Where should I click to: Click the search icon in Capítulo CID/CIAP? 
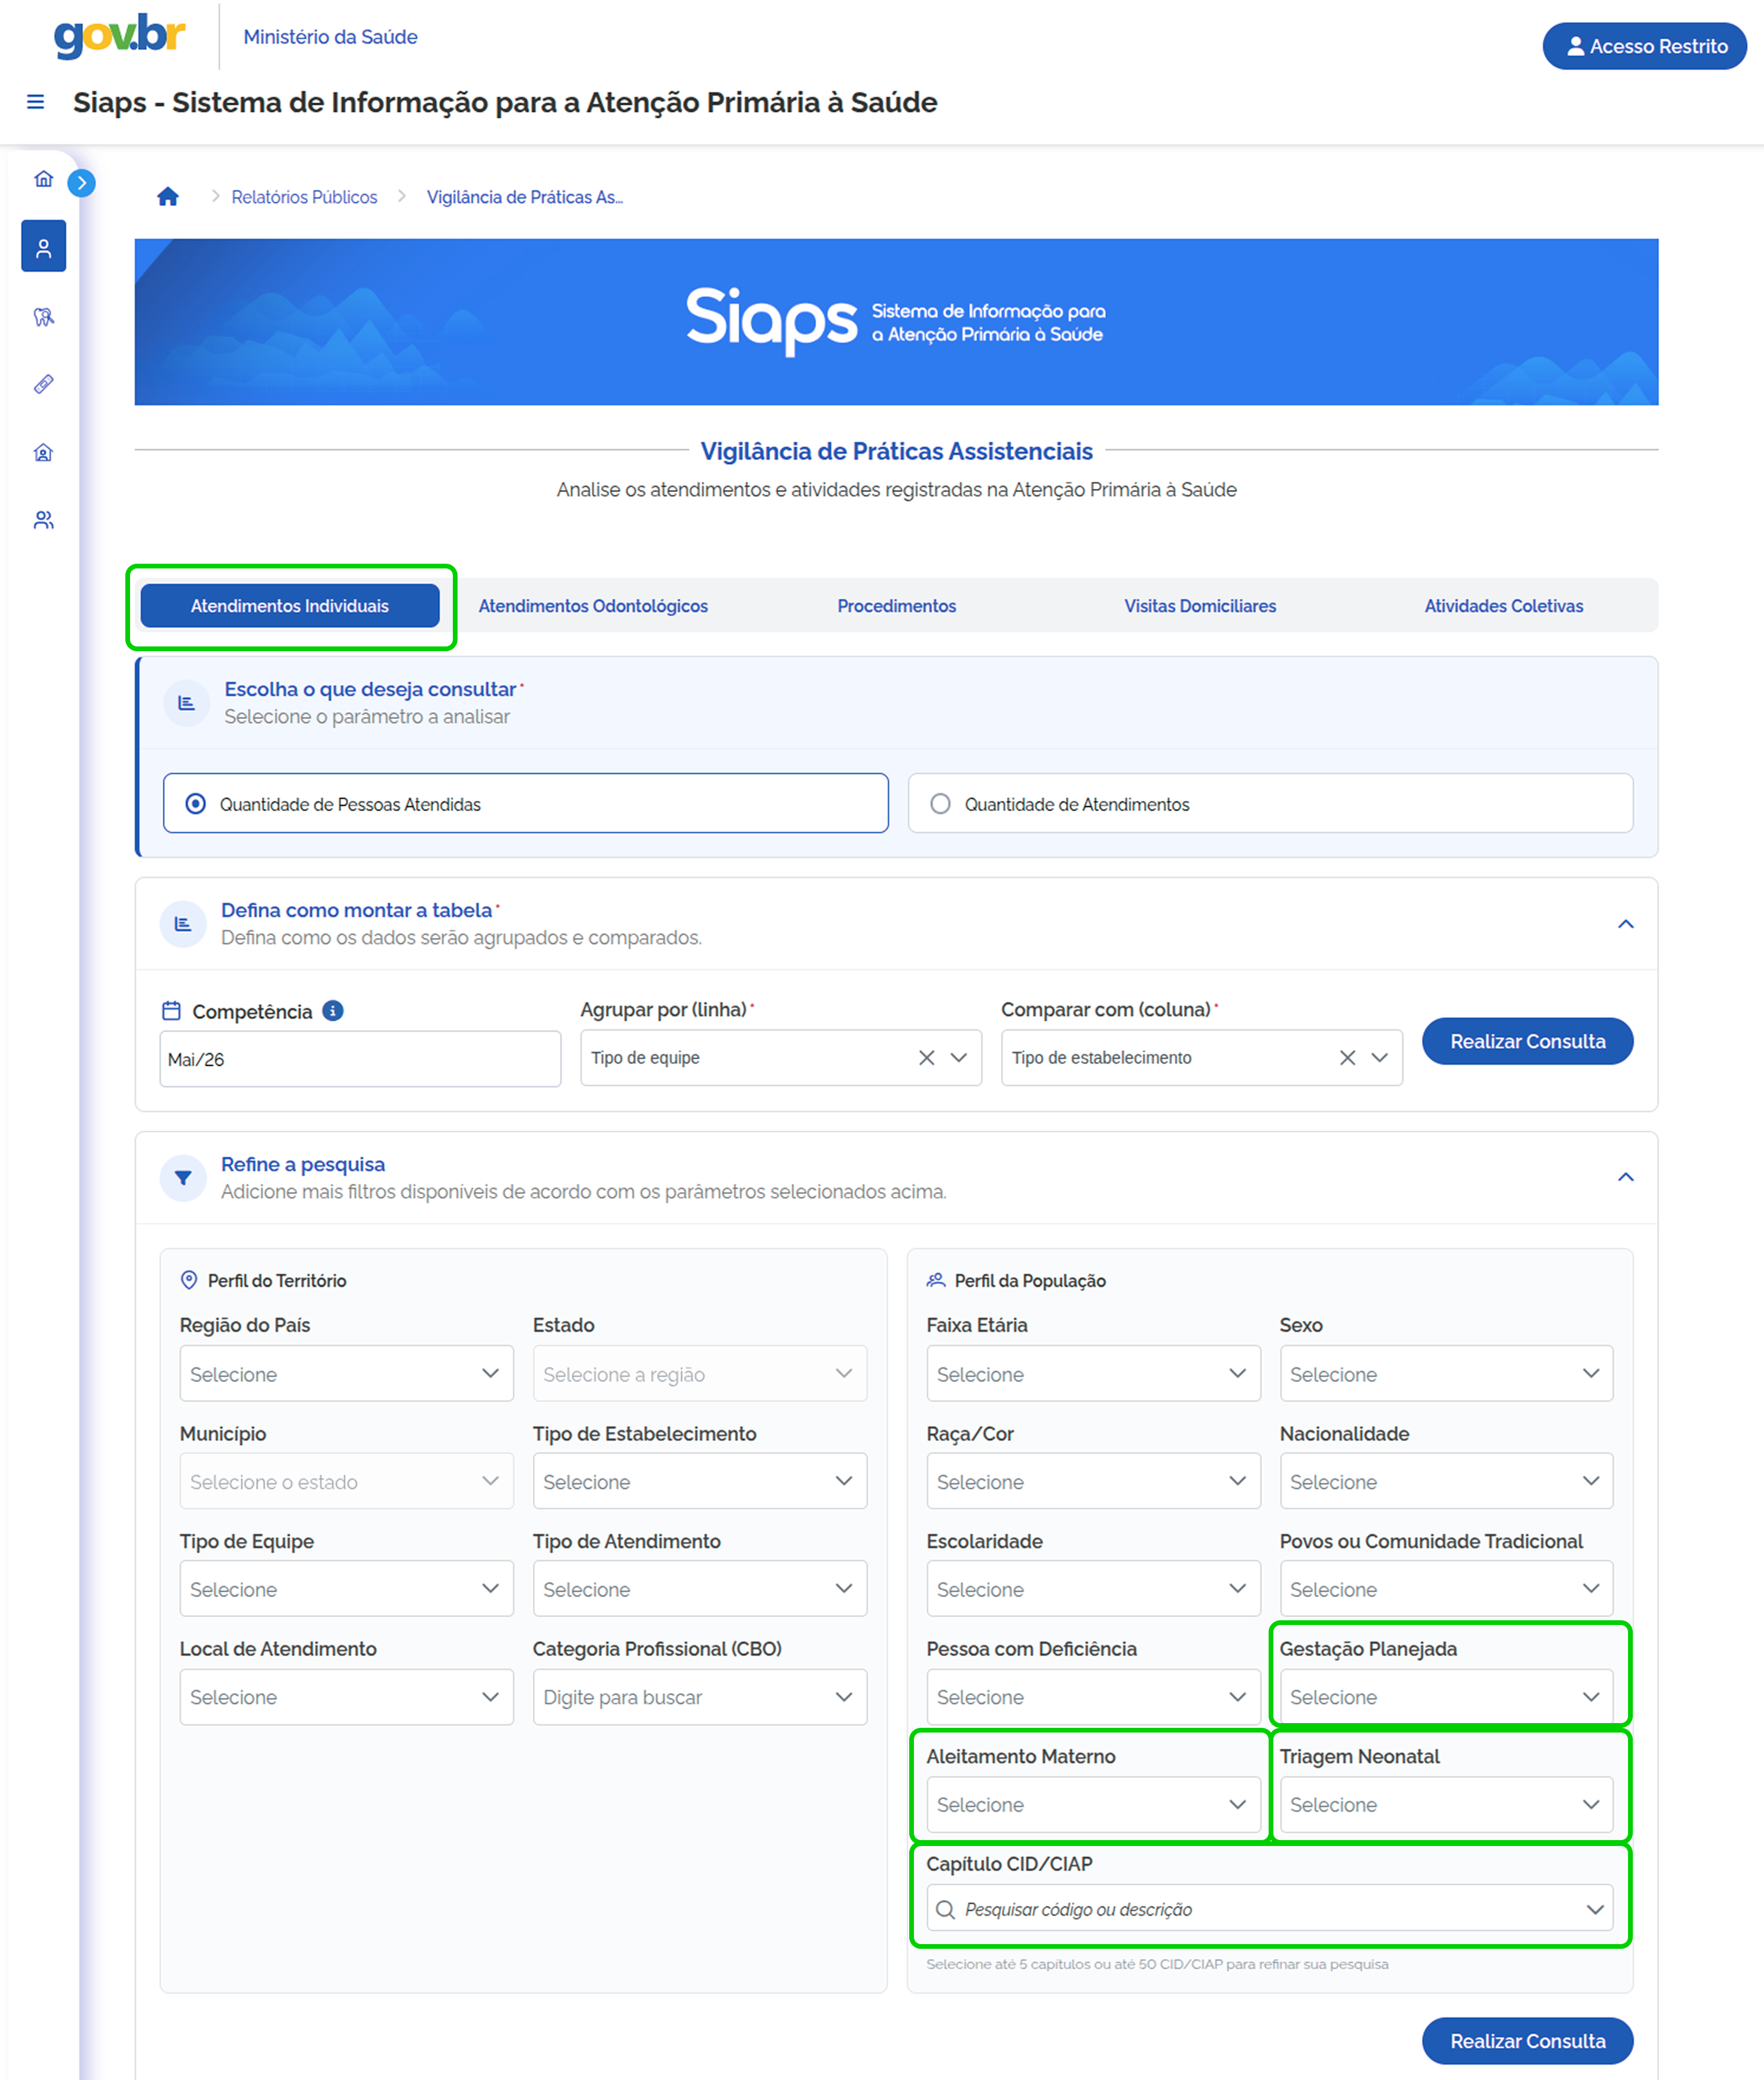[945, 1909]
